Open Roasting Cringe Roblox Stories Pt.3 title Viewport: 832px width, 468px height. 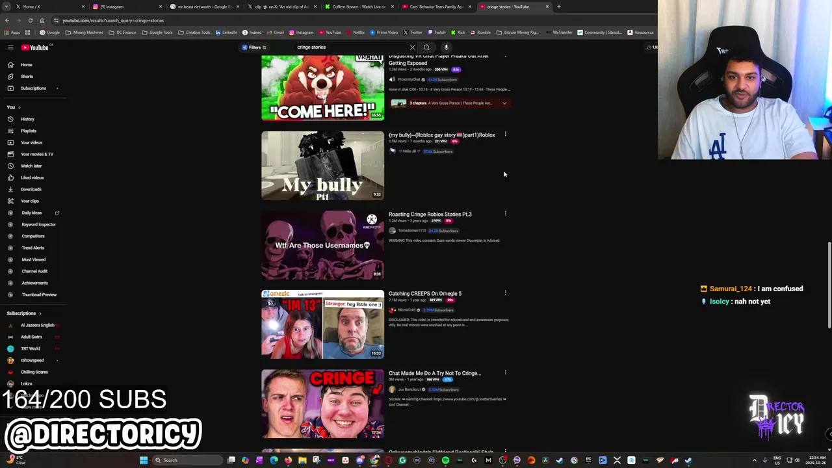(430, 214)
